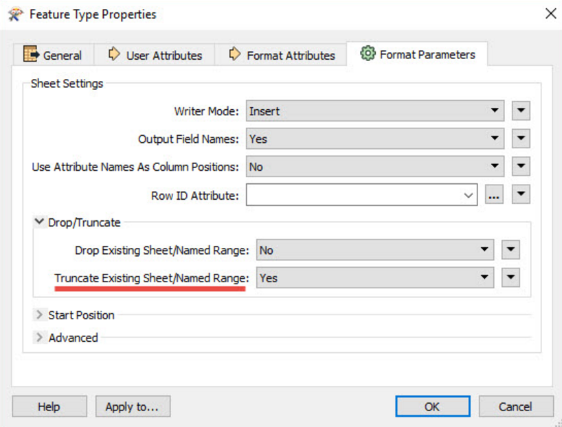
Task: Open the Writer Mode dropdown
Action: 375,111
